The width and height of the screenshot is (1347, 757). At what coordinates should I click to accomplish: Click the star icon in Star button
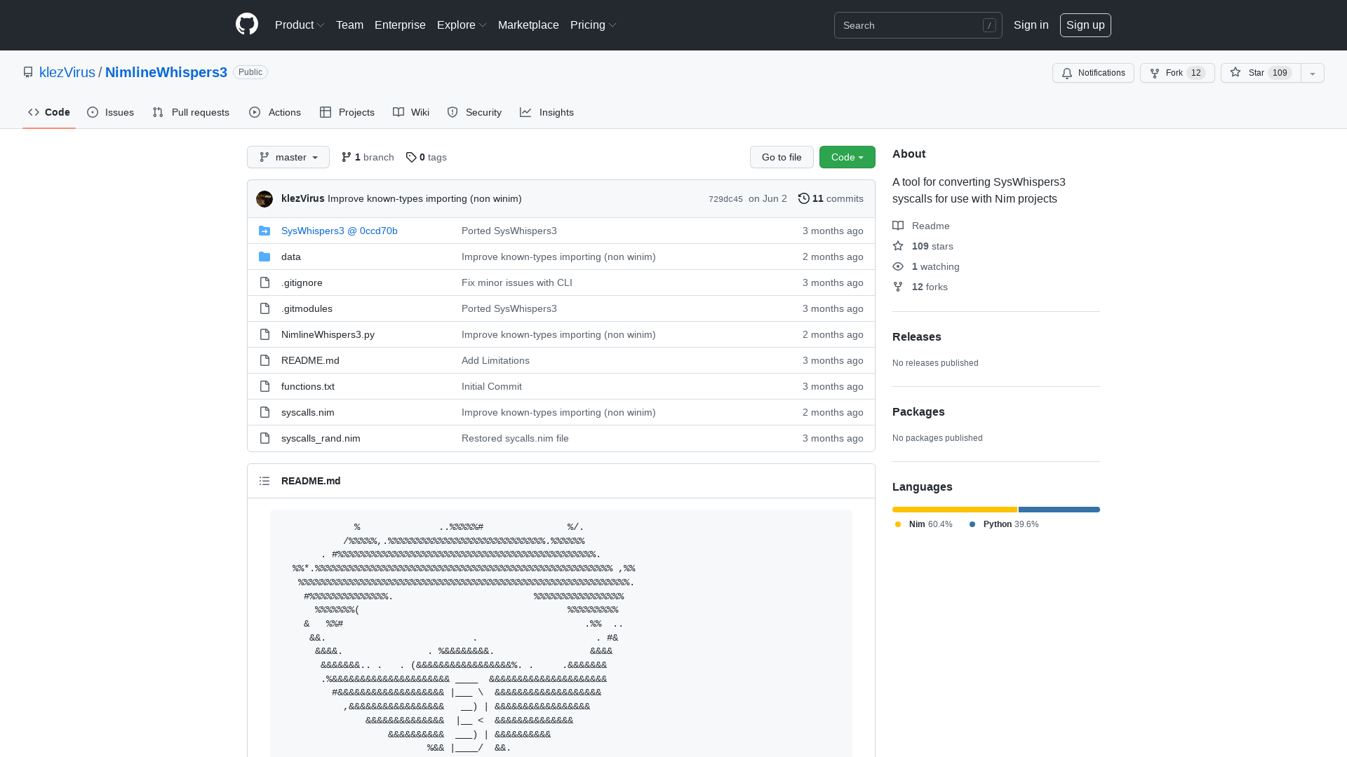coord(1235,72)
